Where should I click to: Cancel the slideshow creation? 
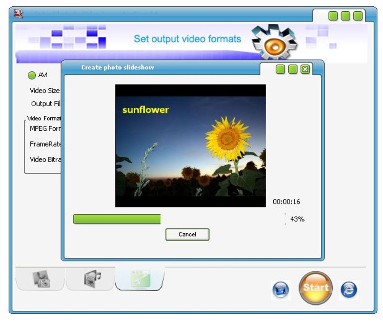187,234
